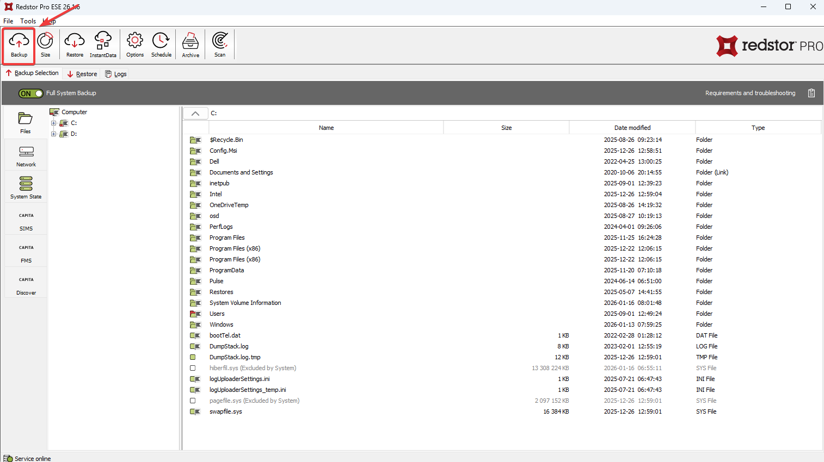Go up one level with chevron button
This screenshot has width=824, height=462.
[x=195, y=113]
